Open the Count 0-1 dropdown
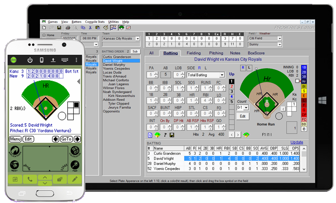Screen dimensions: 336x203 tap(246, 107)
